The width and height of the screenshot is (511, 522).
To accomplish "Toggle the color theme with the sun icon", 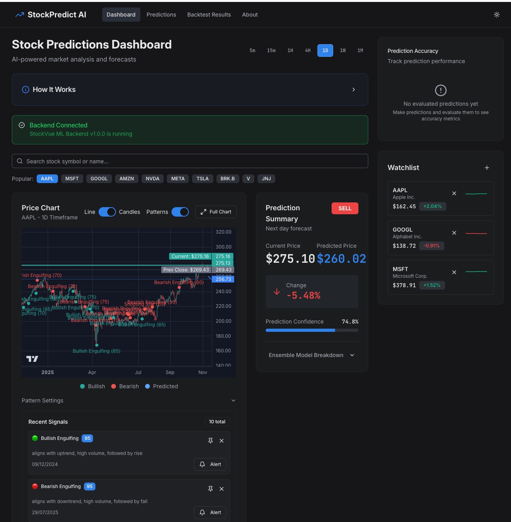I will pos(497,15).
